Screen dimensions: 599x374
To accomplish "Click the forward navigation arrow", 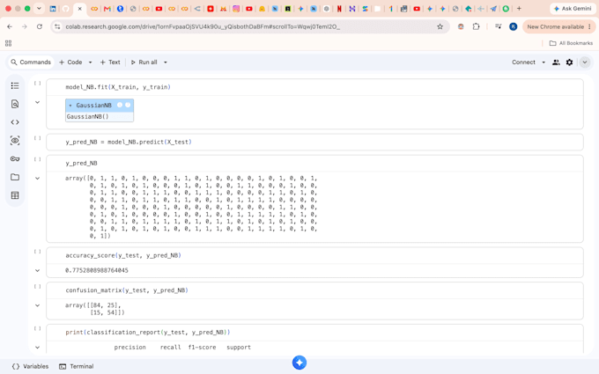I will point(25,26).
